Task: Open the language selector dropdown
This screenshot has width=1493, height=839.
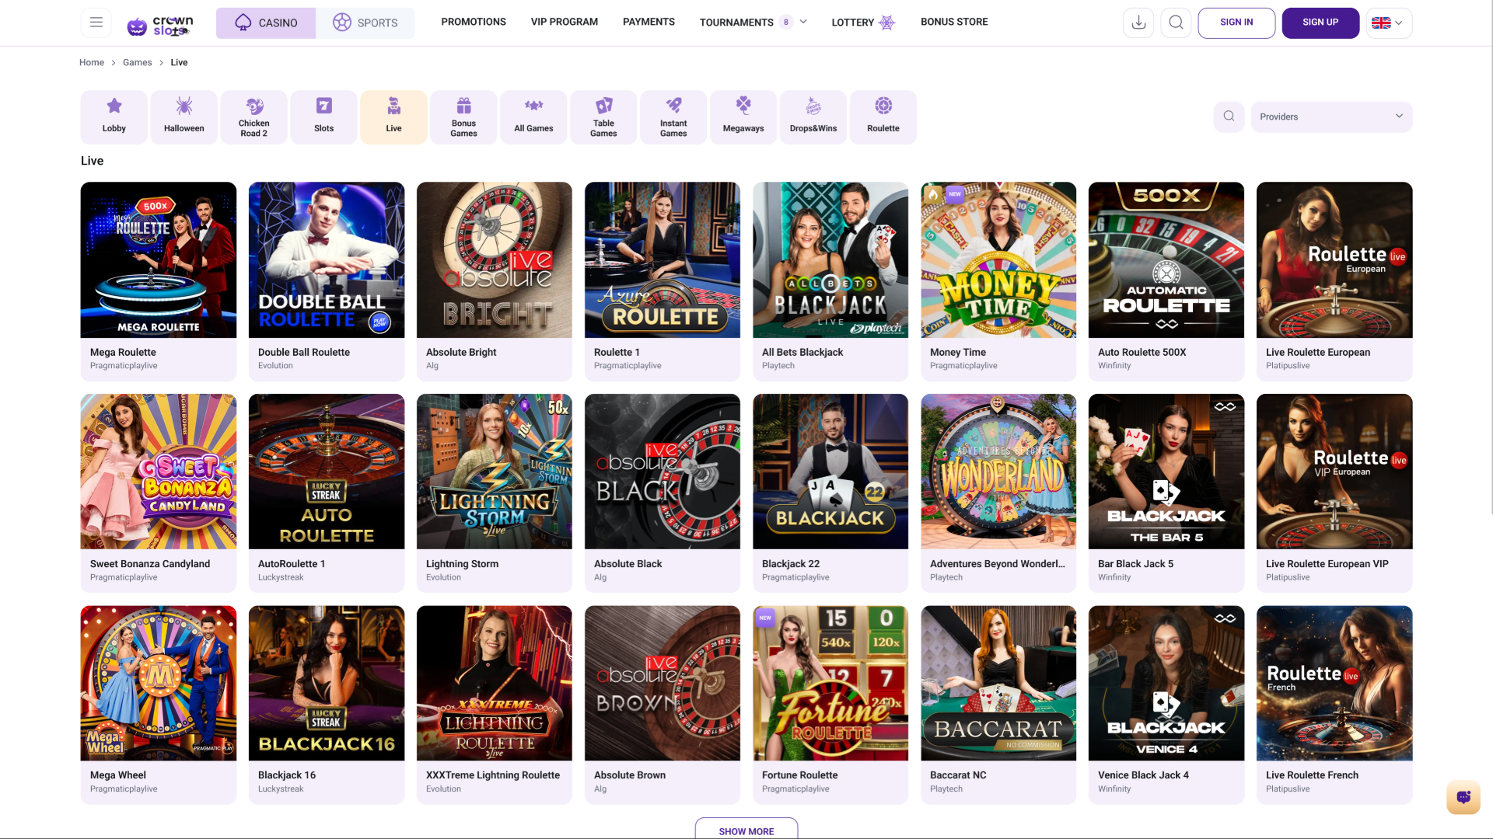Action: (1389, 23)
